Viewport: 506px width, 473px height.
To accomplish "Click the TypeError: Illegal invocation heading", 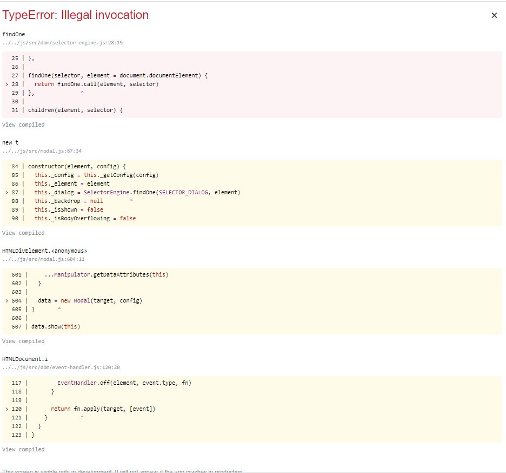I will point(76,15).
